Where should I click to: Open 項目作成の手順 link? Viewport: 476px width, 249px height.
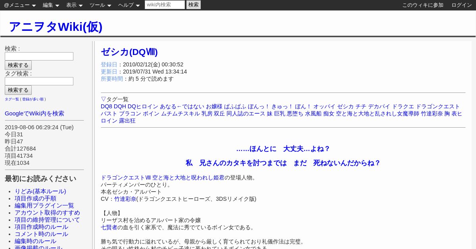(35, 198)
